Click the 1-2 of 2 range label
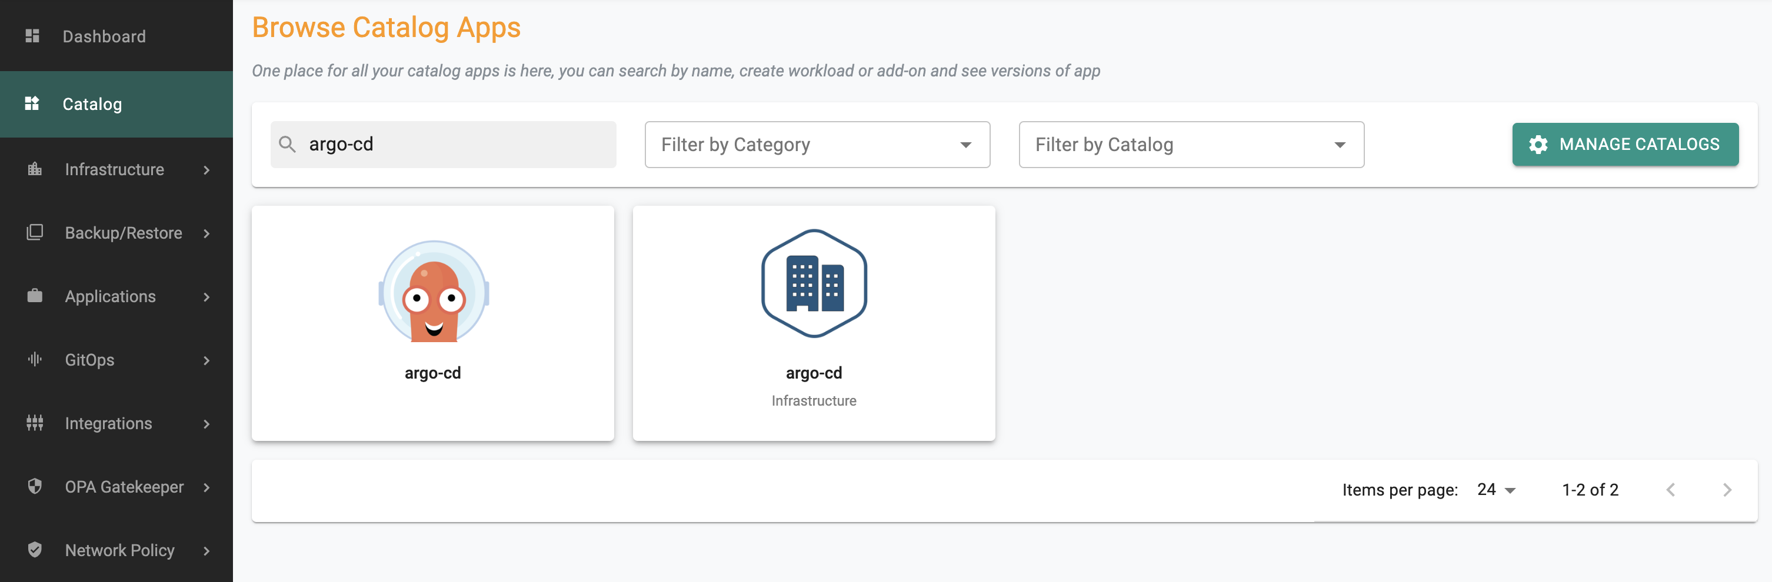 pos(1590,490)
